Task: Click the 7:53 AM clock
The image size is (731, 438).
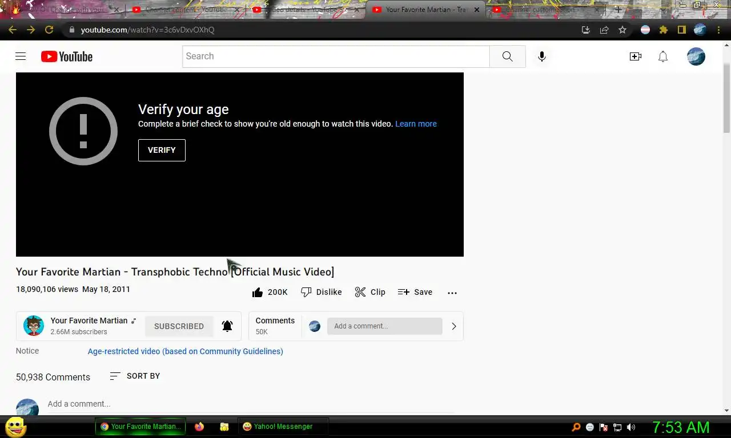Action: tap(681, 427)
